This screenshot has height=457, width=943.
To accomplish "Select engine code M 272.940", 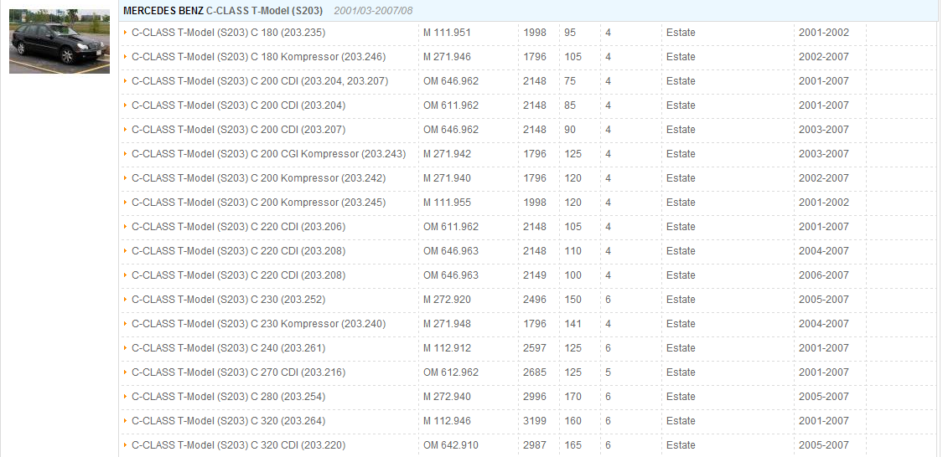I will tap(447, 397).
